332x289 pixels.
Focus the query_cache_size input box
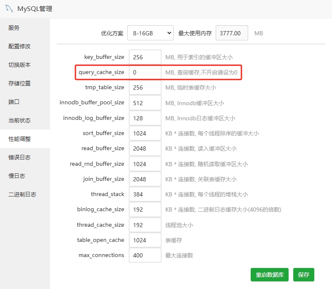[x=145, y=72]
